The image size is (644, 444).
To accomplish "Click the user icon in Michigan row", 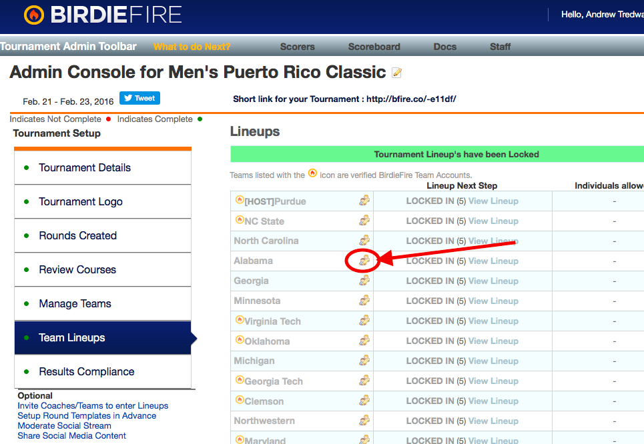I will pos(364,361).
